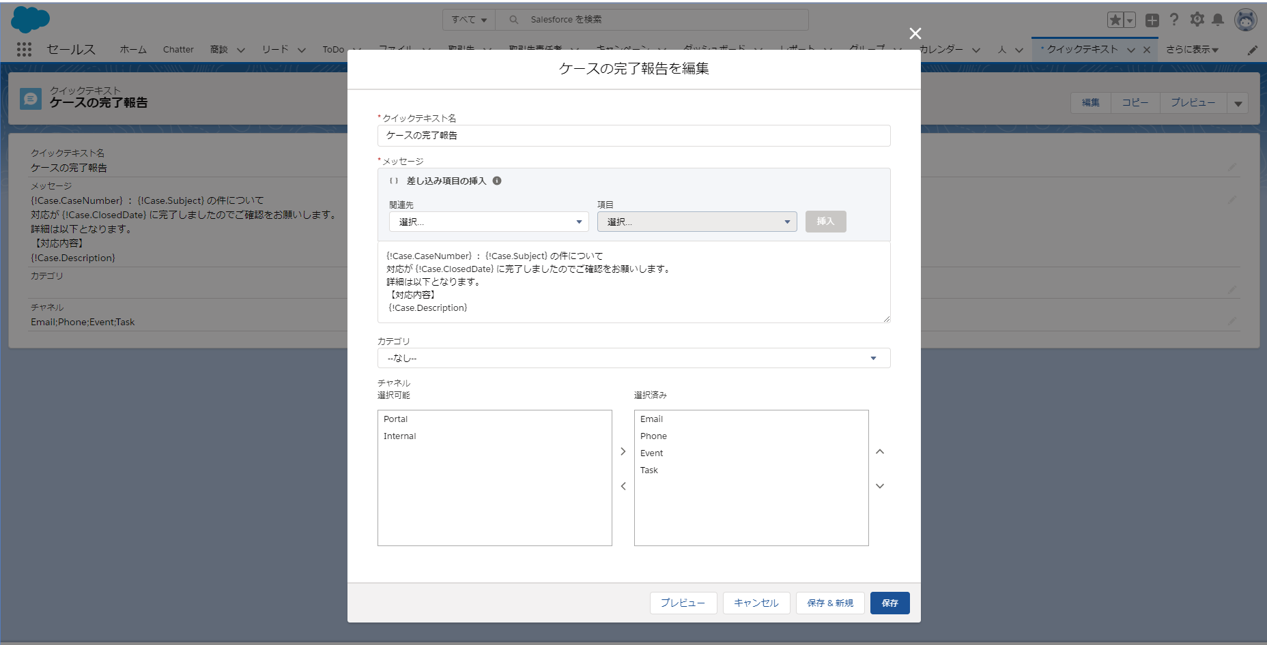Expand the リード tab dropdown chevron

point(301,50)
